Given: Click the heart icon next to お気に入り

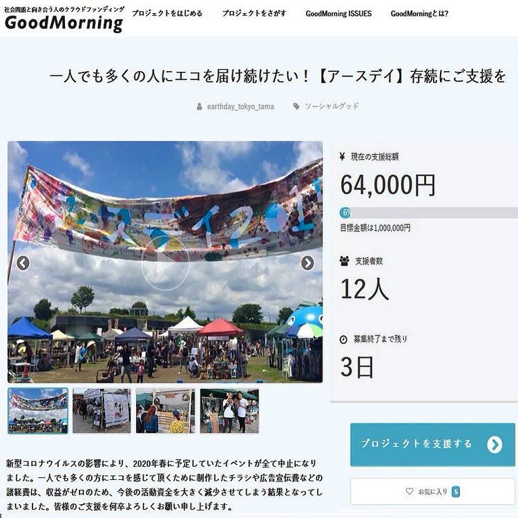Looking at the screenshot, I should 410,491.
